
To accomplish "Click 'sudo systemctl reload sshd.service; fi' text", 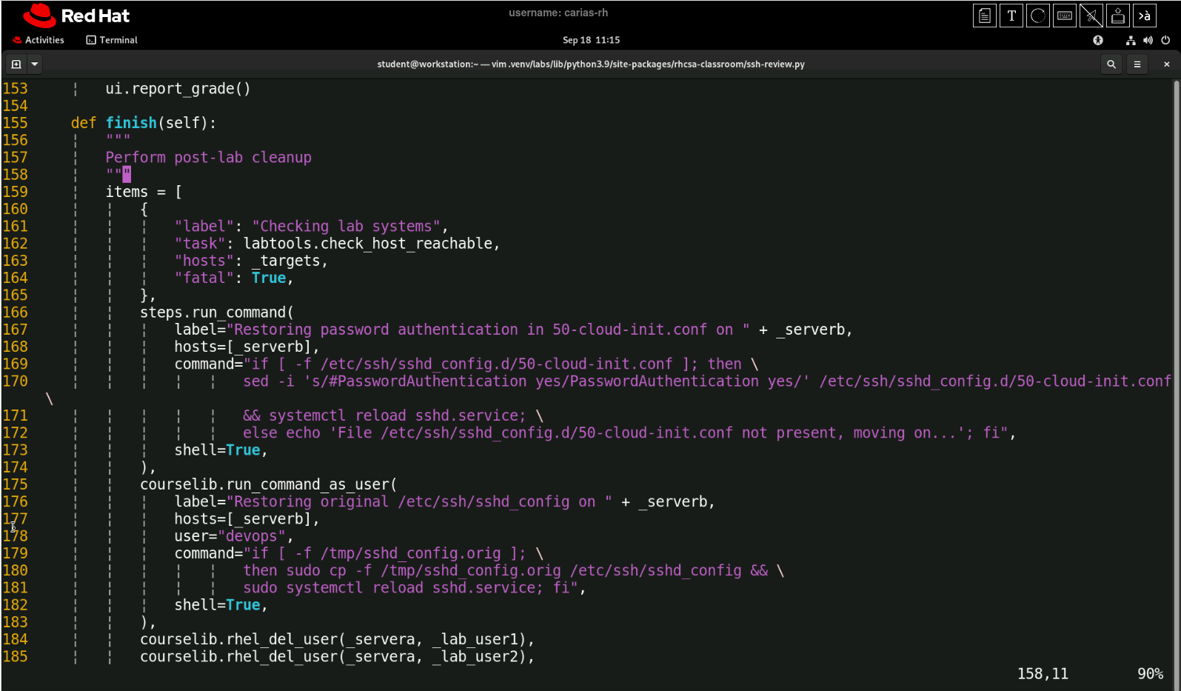I will pos(406,588).
